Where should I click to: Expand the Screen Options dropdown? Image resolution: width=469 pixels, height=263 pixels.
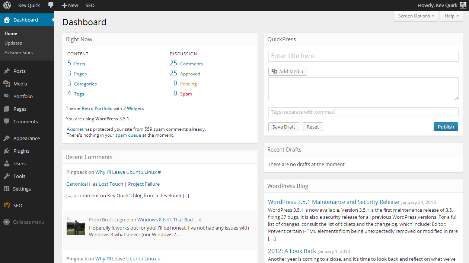pos(416,16)
